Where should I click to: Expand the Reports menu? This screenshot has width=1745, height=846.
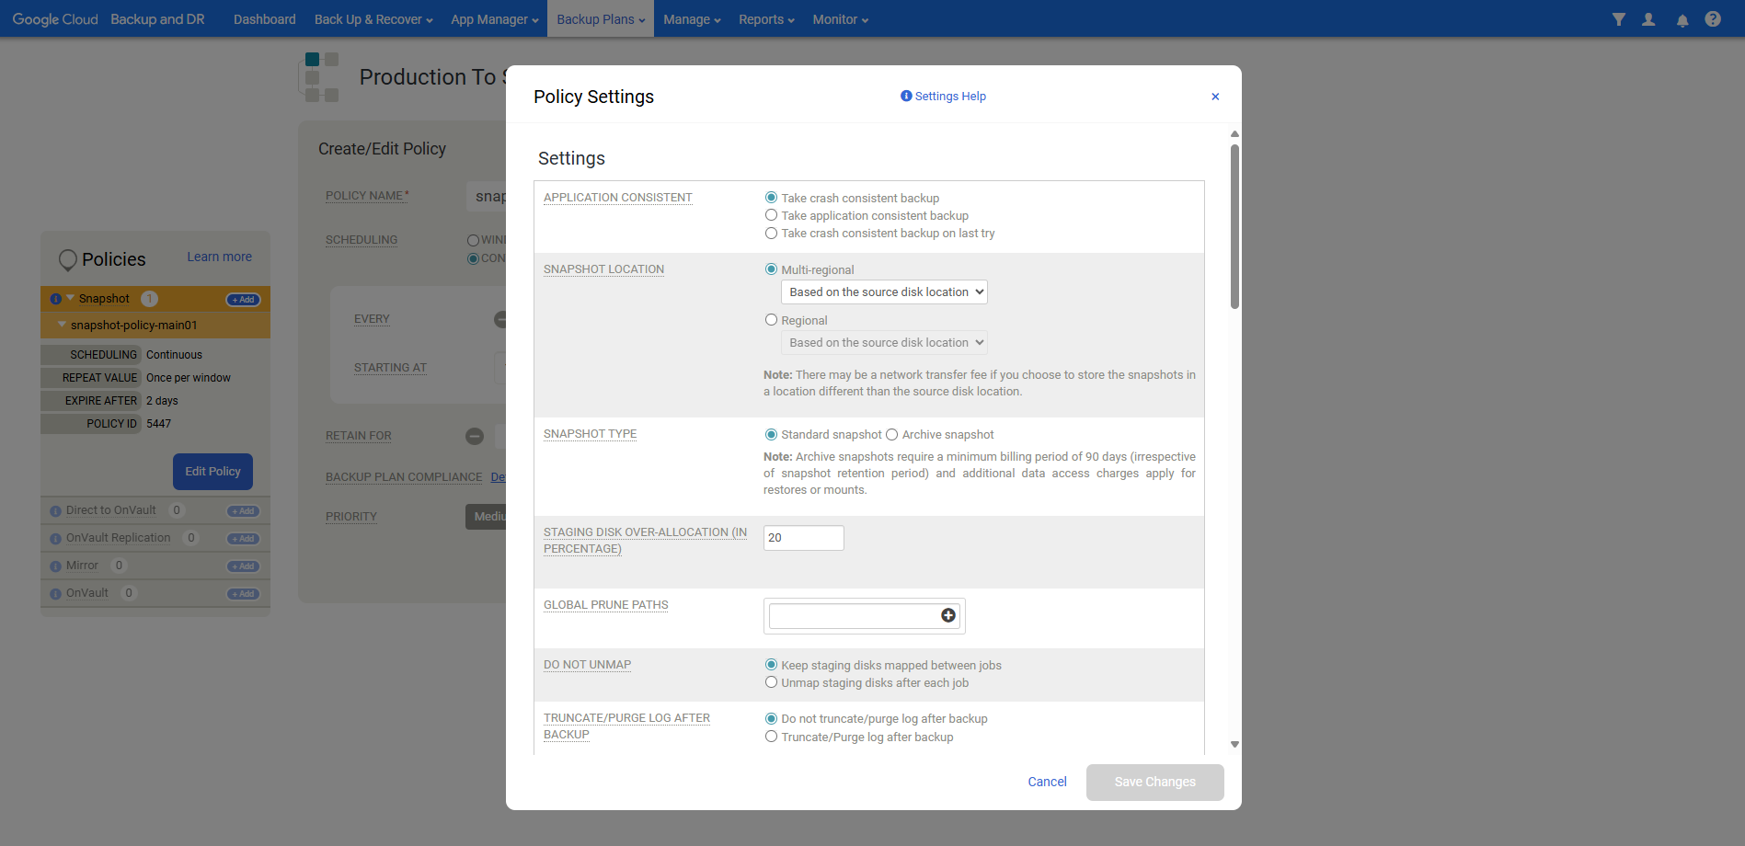[765, 19]
